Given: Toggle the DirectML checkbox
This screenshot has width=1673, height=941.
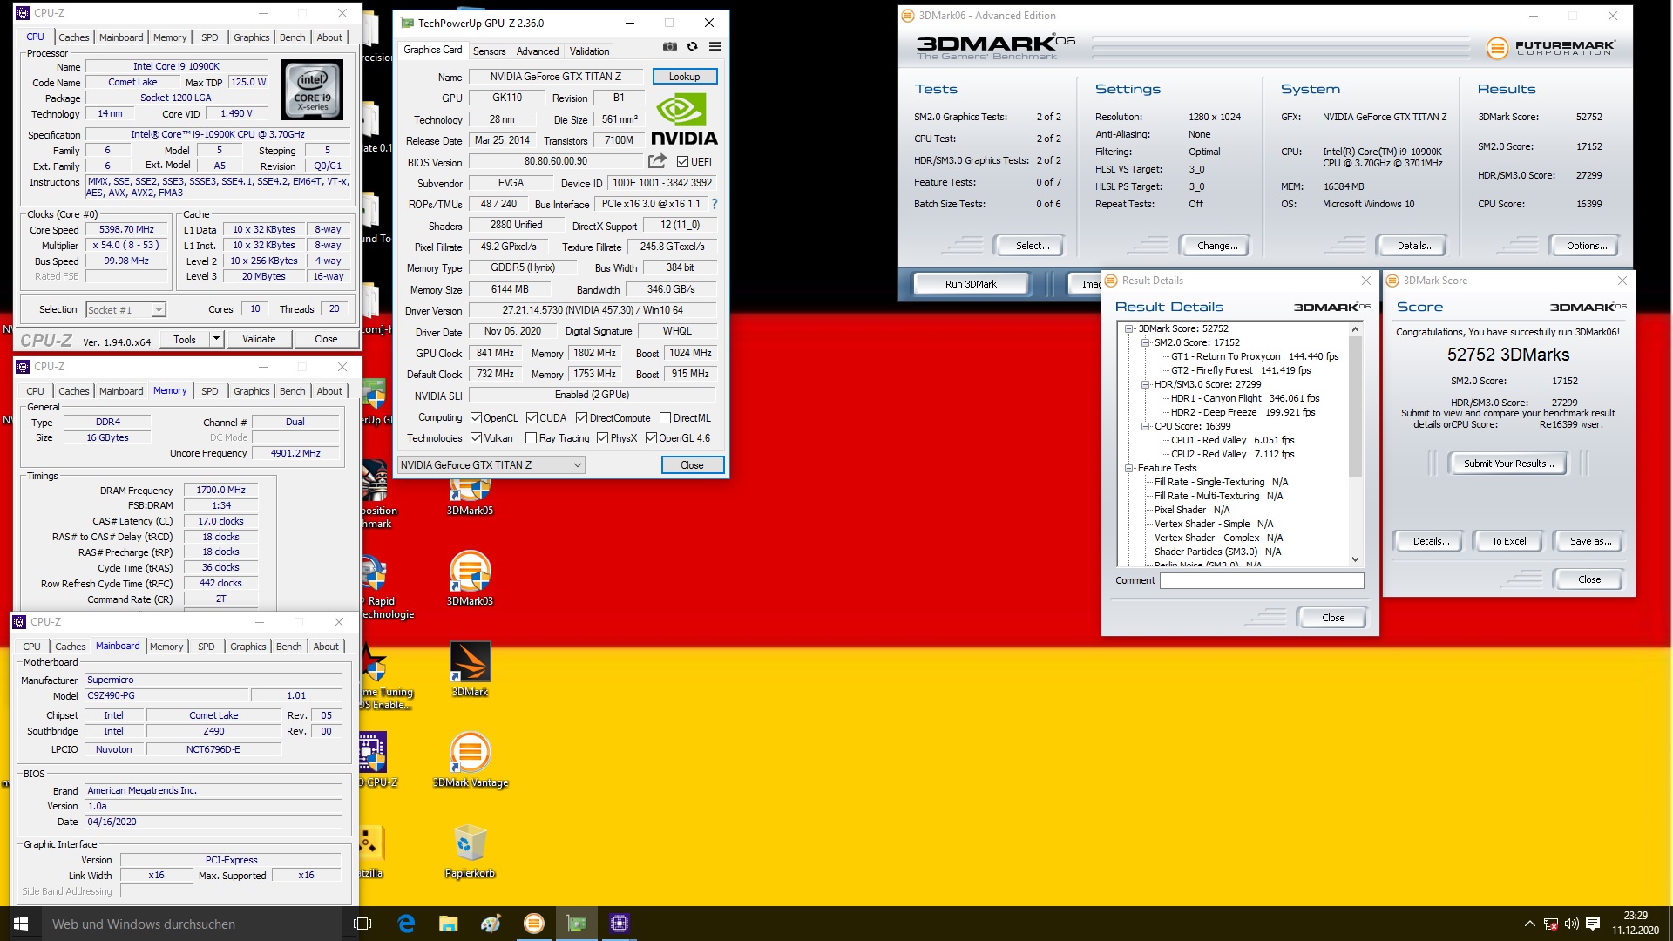Looking at the screenshot, I should click(665, 418).
